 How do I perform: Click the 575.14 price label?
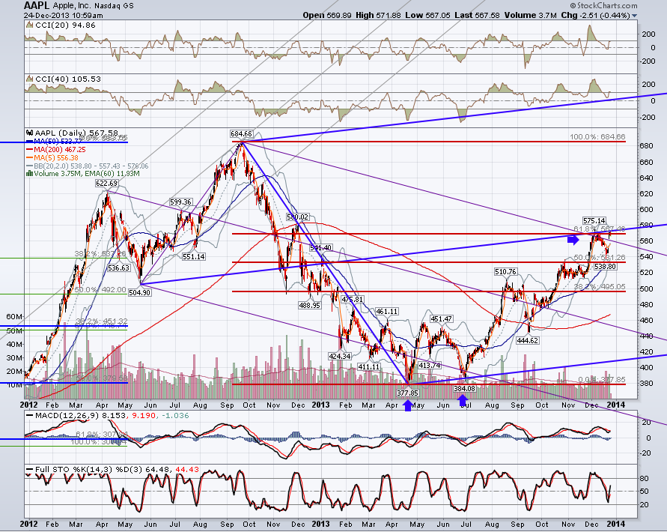tap(594, 220)
